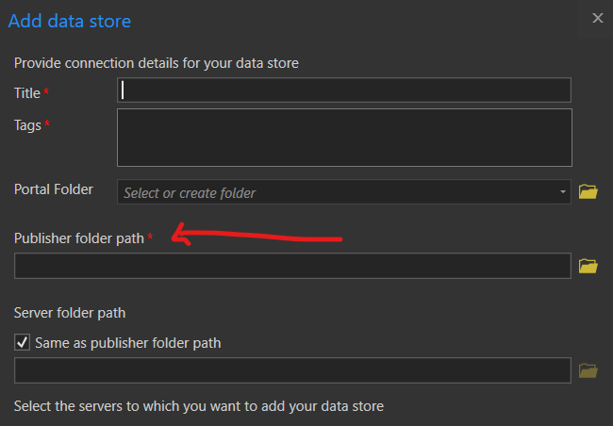Click the Publisher folder path label

(79, 238)
